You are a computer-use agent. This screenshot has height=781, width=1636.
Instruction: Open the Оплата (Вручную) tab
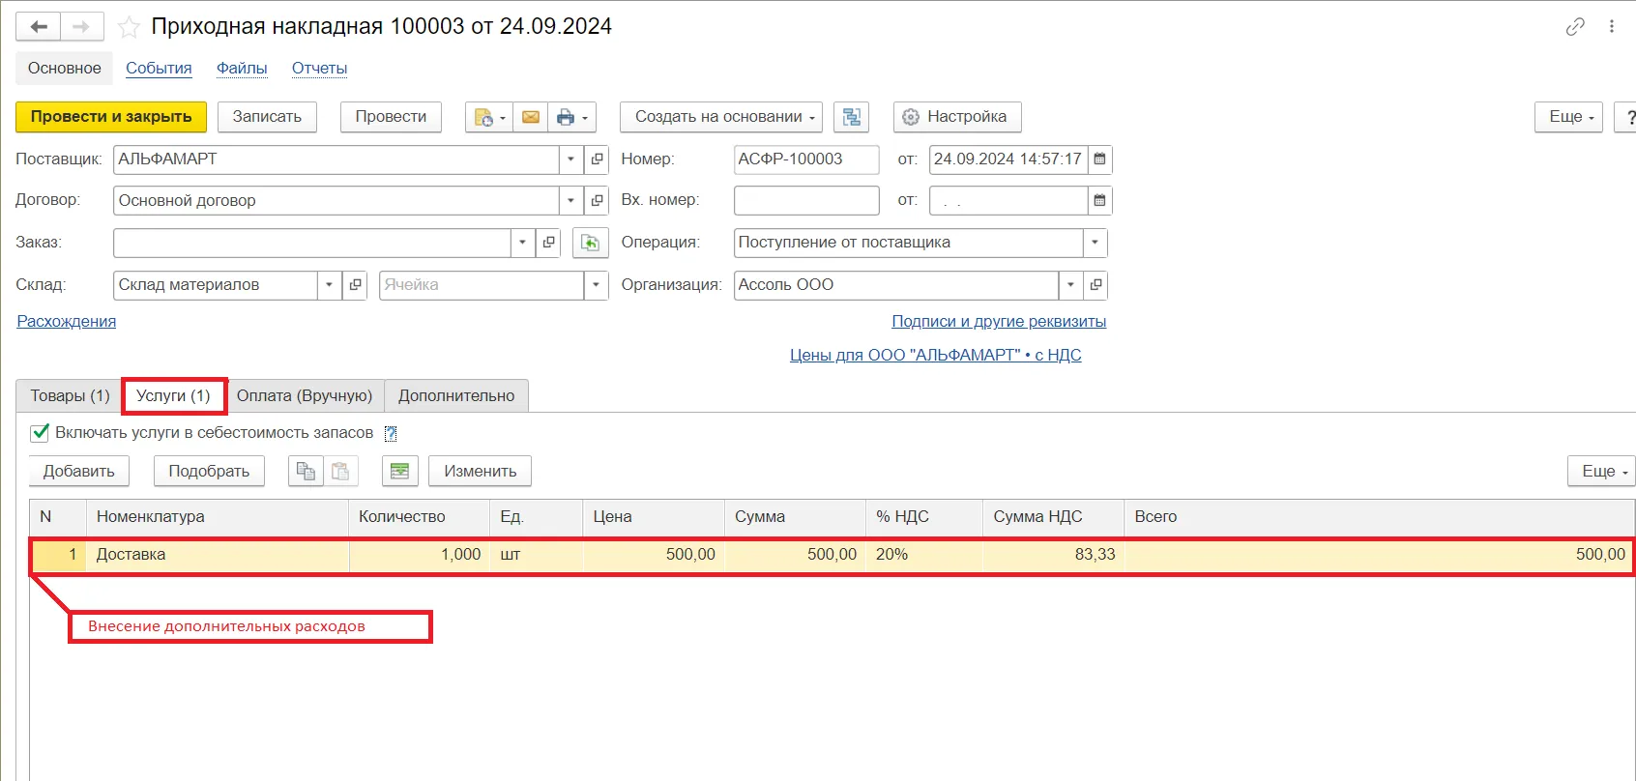305,396
